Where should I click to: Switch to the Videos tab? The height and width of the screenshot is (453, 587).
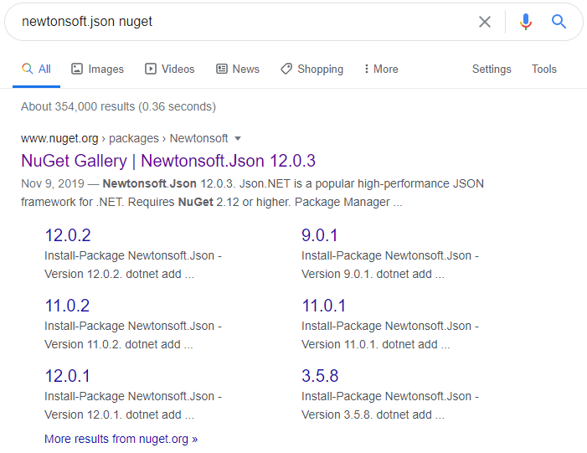[170, 69]
